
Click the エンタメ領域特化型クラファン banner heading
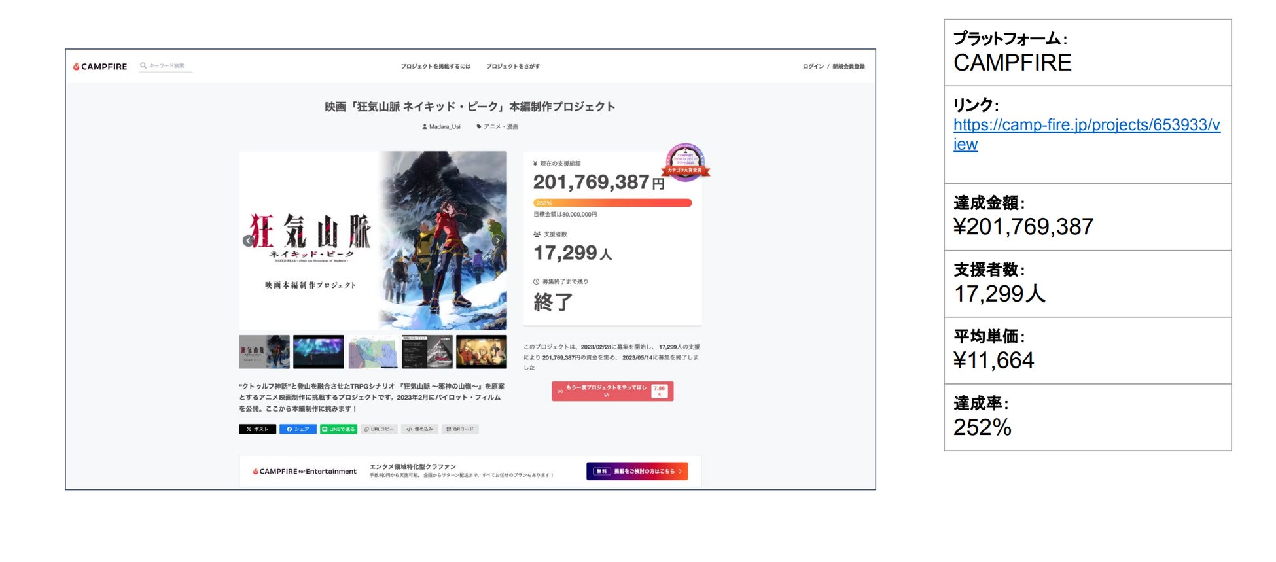(413, 466)
